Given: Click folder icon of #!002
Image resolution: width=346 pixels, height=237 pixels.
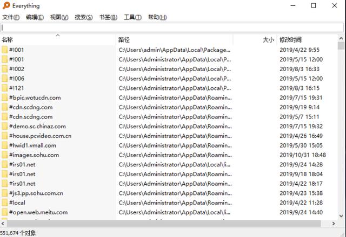Looking at the screenshot, I should (5, 69).
